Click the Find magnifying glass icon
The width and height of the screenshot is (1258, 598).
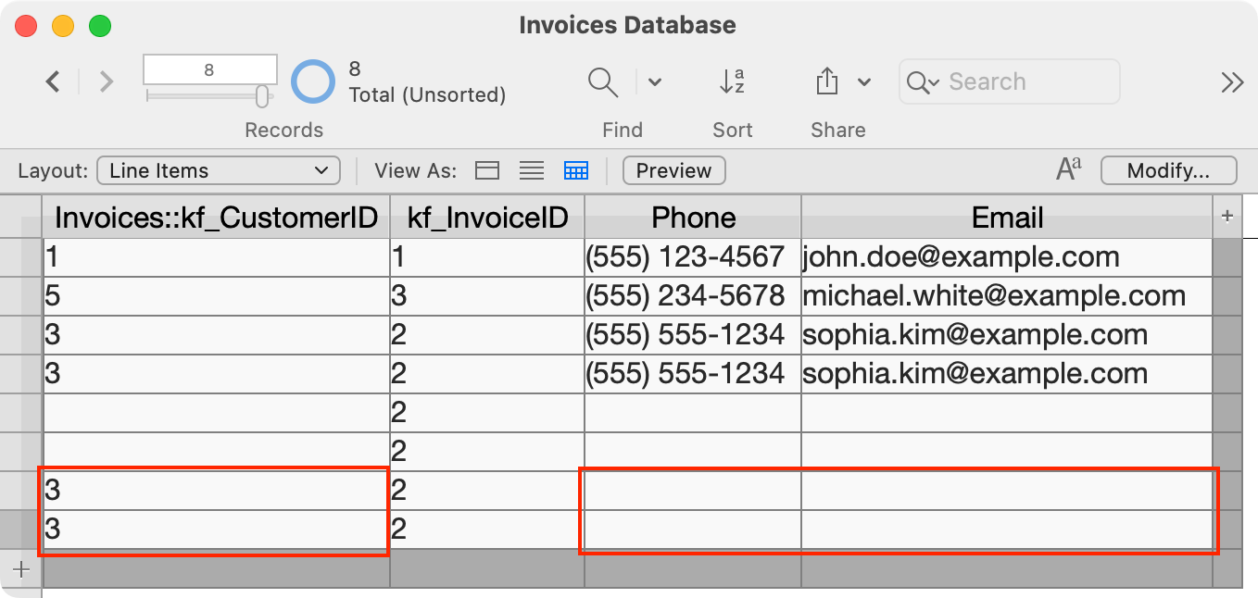(603, 82)
